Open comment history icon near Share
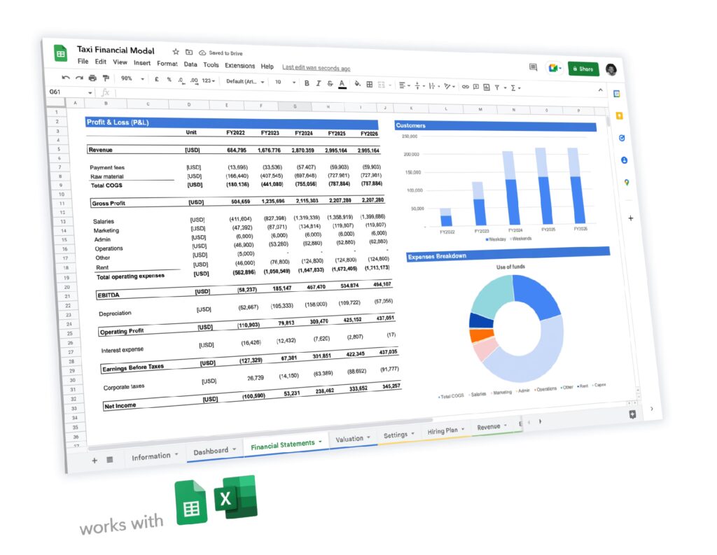Image resolution: width=717 pixels, height=555 pixels. [x=533, y=67]
